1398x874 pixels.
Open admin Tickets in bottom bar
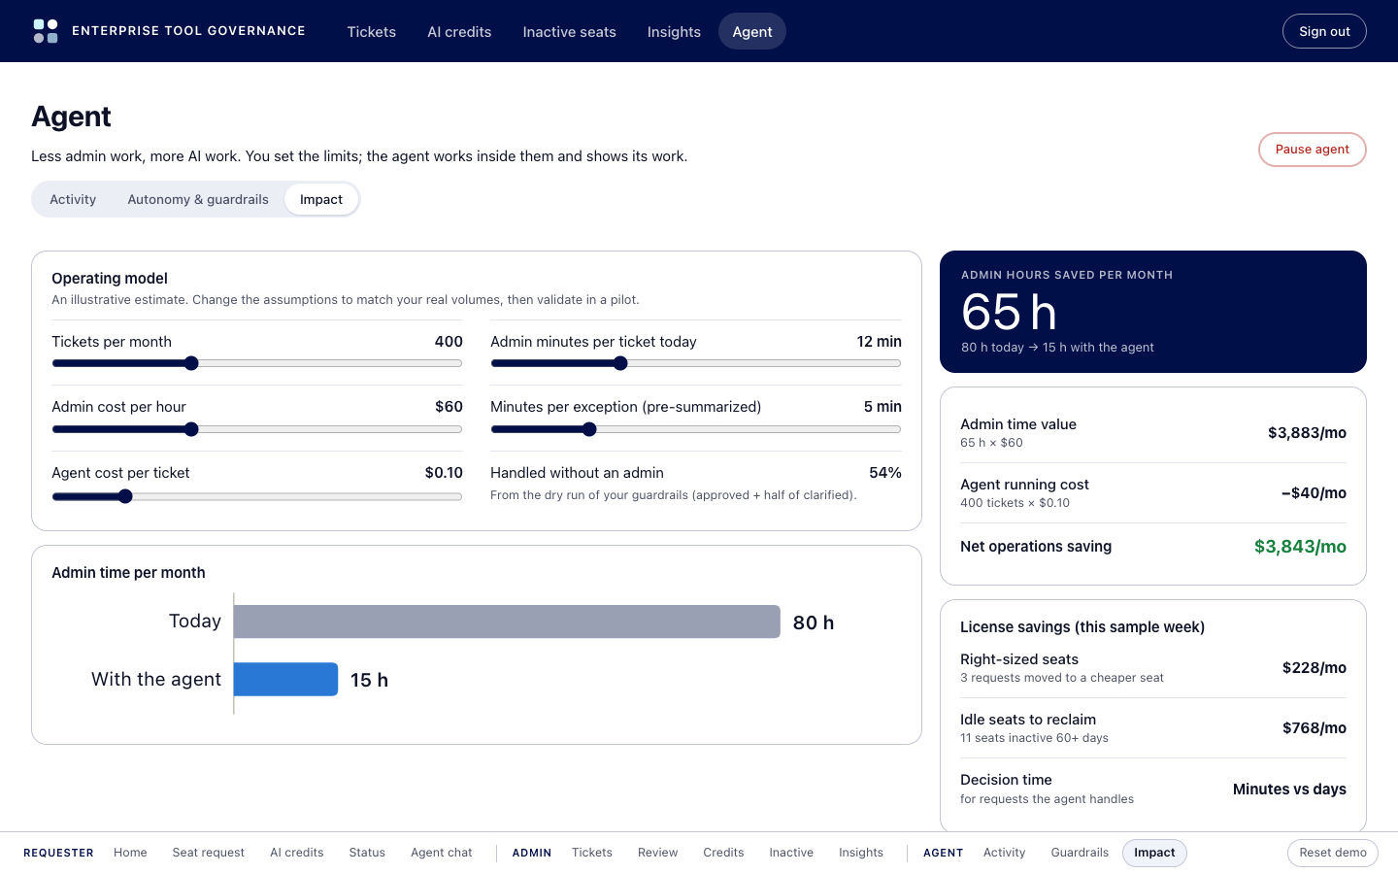pyautogui.click(x=592, y=853)
